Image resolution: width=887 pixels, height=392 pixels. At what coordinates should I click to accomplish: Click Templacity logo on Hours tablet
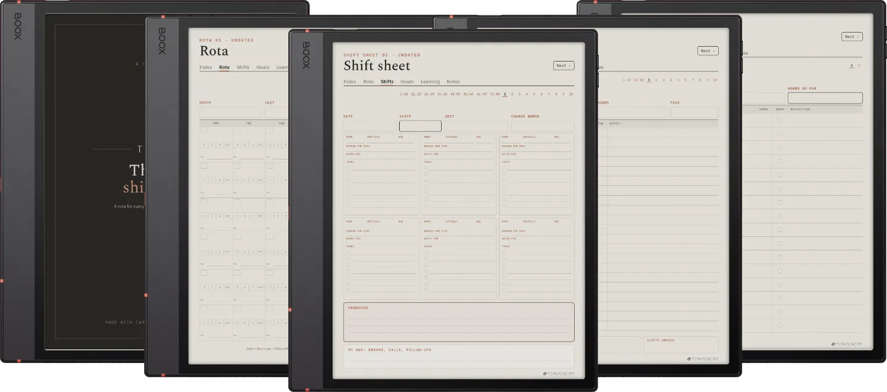[702, 359]
